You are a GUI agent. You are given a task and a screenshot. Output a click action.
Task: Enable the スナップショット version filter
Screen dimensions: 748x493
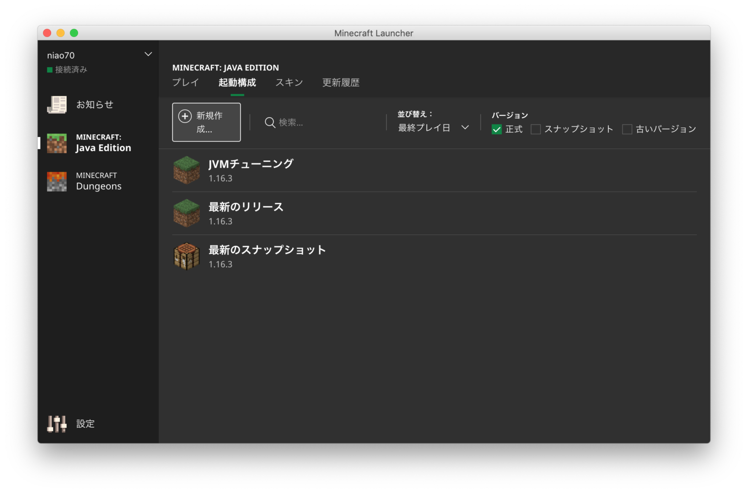(535, 129)
